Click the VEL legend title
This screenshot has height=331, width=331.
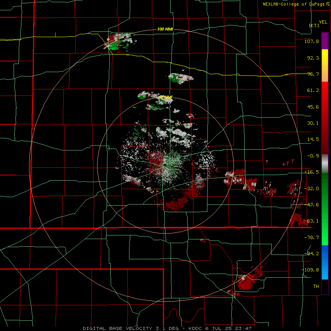coord(323,22)
